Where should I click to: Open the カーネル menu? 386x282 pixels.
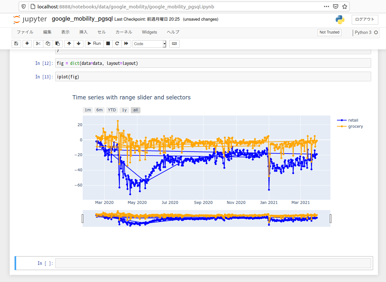(x=123, y=32)
